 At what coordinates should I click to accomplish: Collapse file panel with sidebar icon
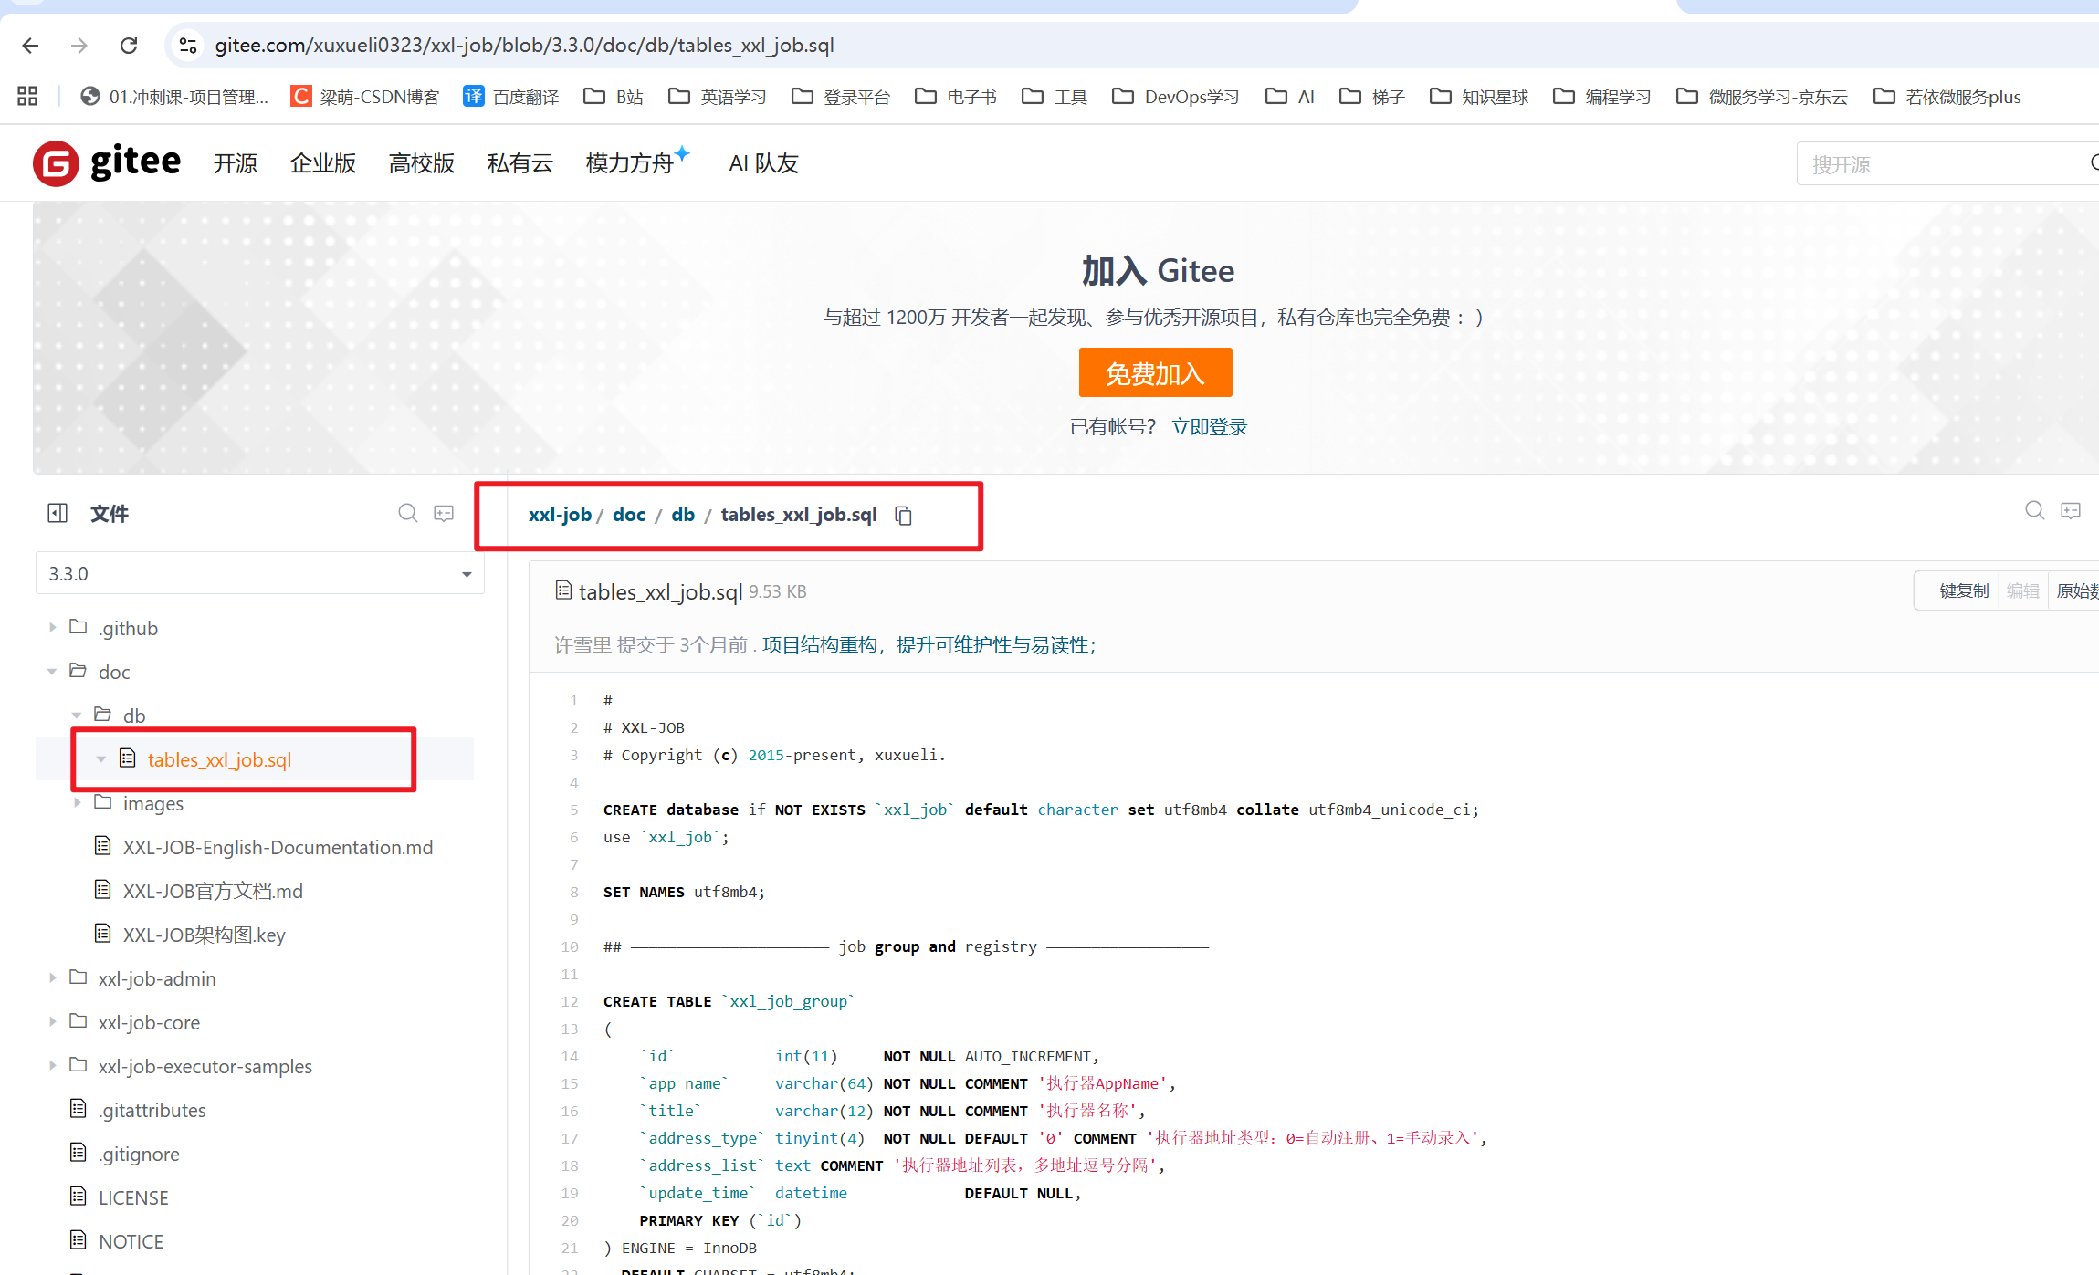click(x=58, y=513)
